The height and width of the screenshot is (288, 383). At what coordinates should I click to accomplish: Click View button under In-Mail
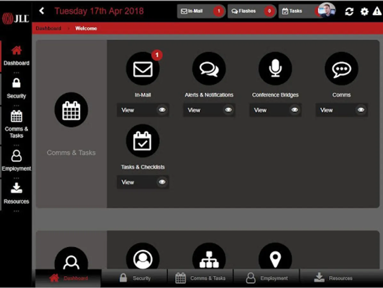[143, 110]
